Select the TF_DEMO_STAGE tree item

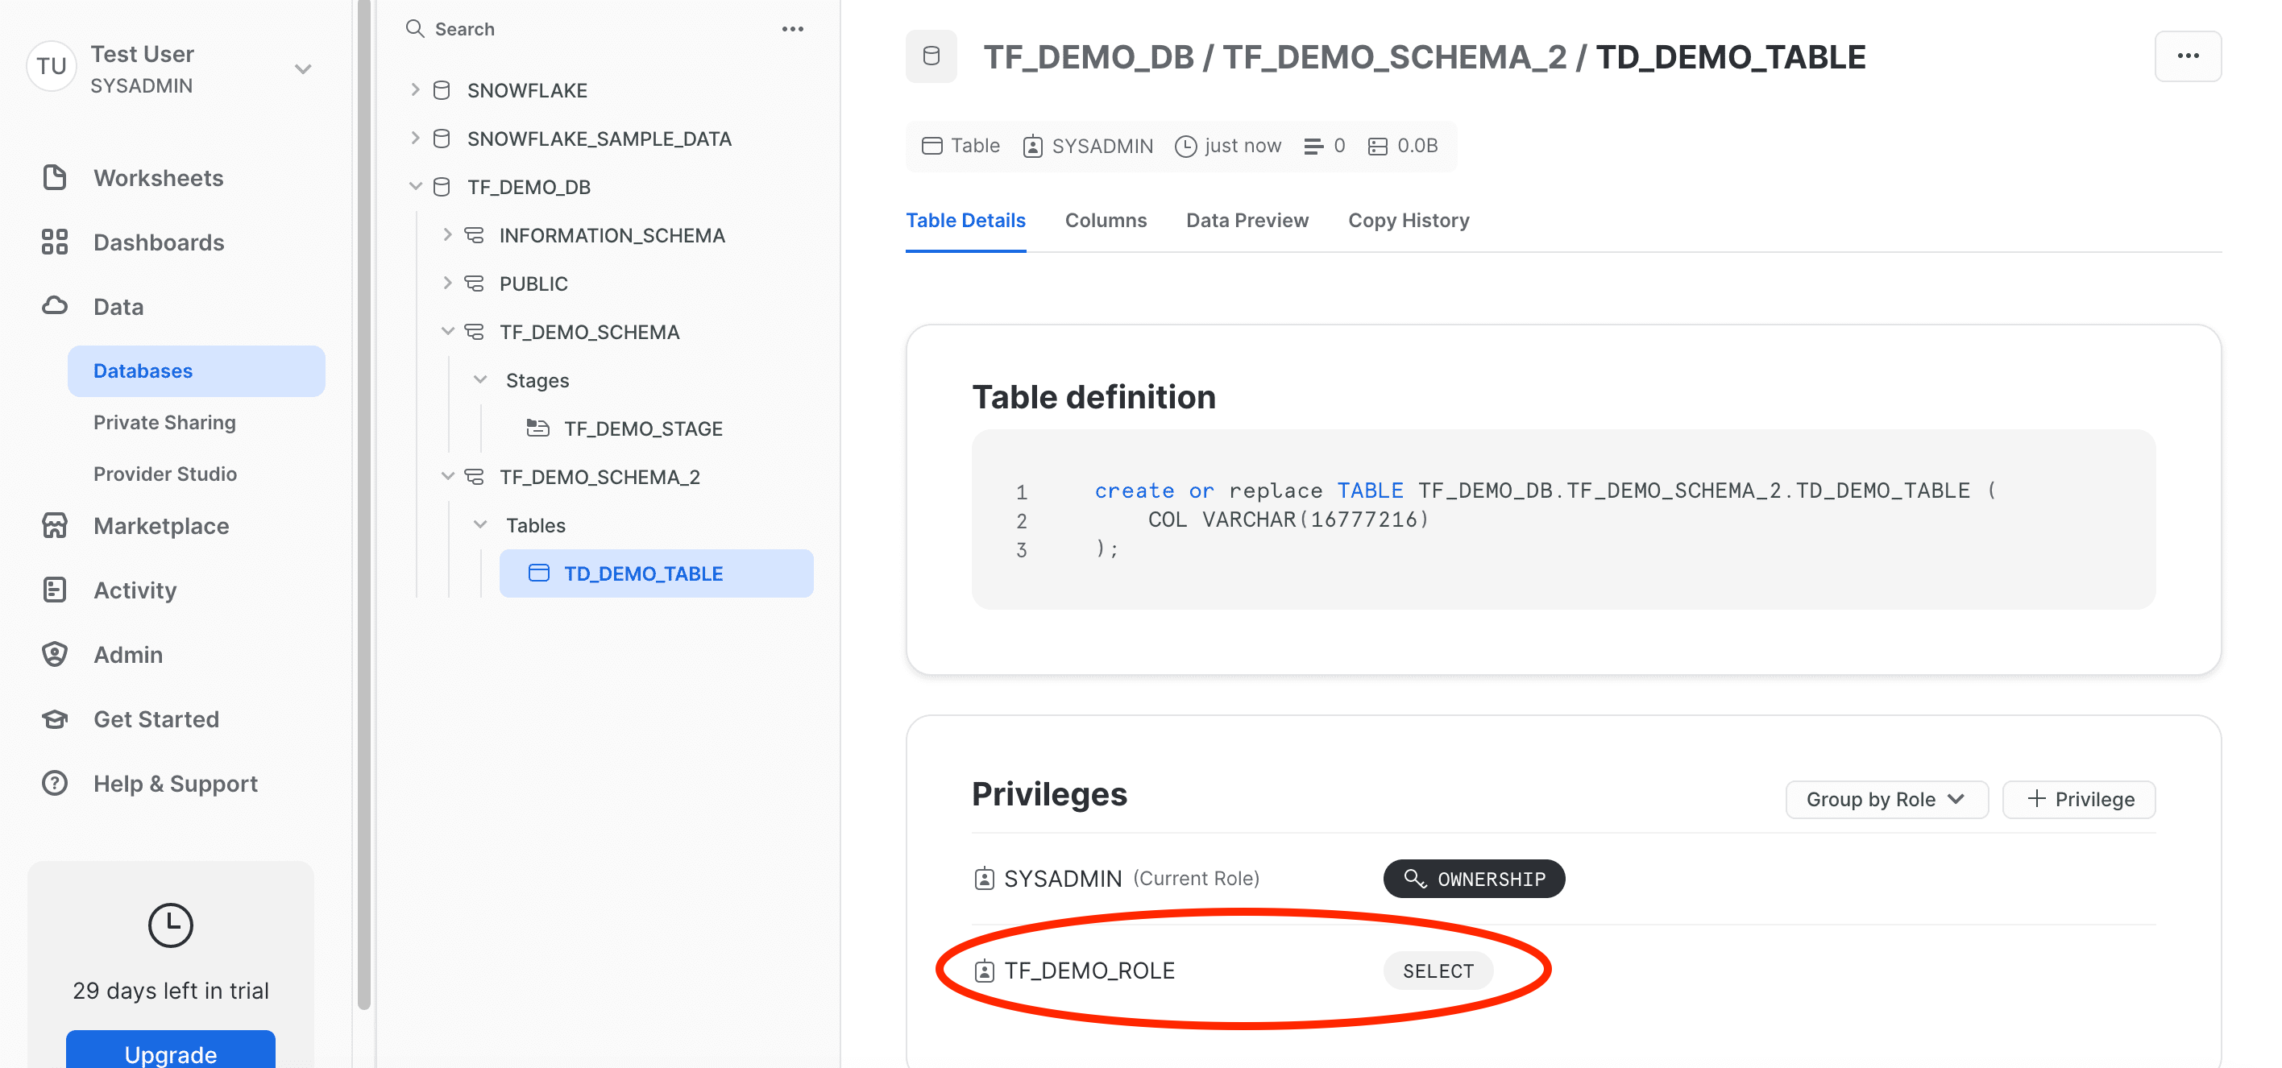[x=642, y=428]
